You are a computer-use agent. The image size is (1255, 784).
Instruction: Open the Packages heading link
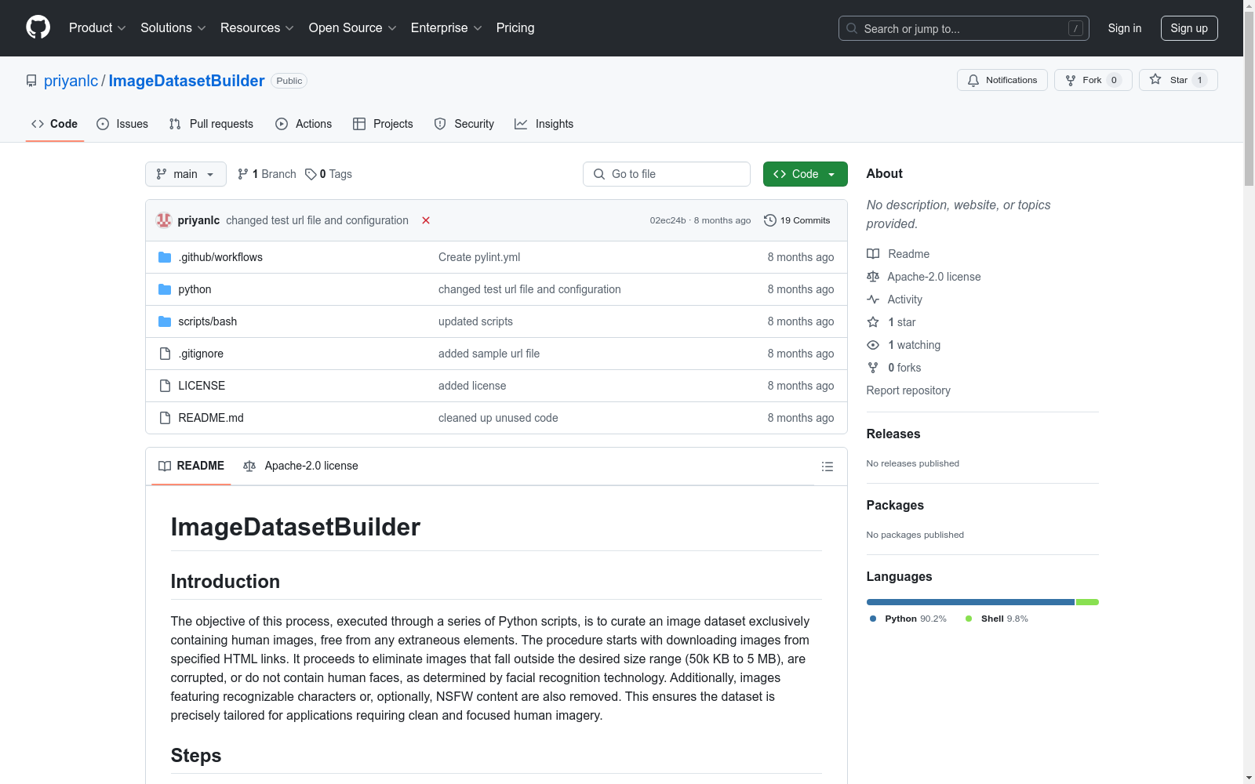[x=895, y=505]
